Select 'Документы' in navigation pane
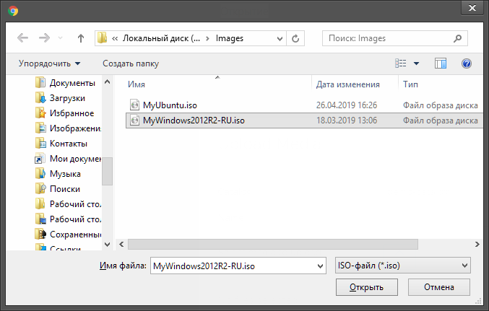This screenshot has height=311, width=489. pyautogui.click(x=72, y=83)
